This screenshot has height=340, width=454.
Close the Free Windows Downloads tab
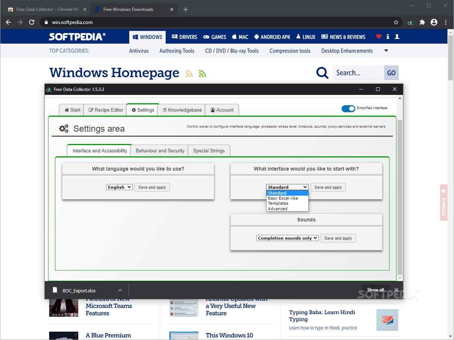[172, 9]
